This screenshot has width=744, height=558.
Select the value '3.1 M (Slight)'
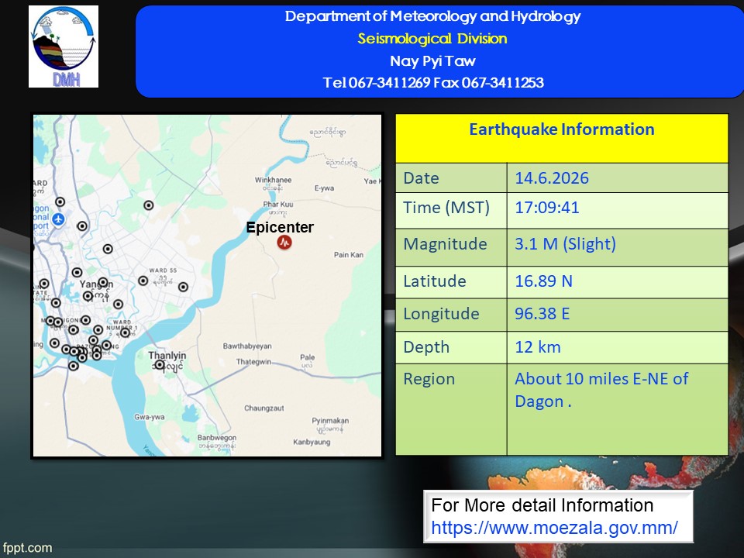[566, 244]
